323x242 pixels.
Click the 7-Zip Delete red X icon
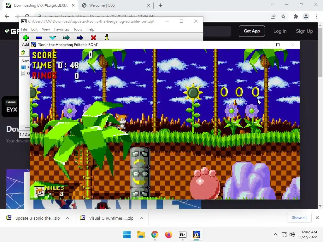click(x=93, y=38)
